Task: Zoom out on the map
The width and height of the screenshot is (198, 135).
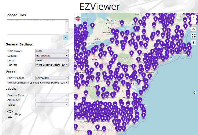Action: point(194,22)
